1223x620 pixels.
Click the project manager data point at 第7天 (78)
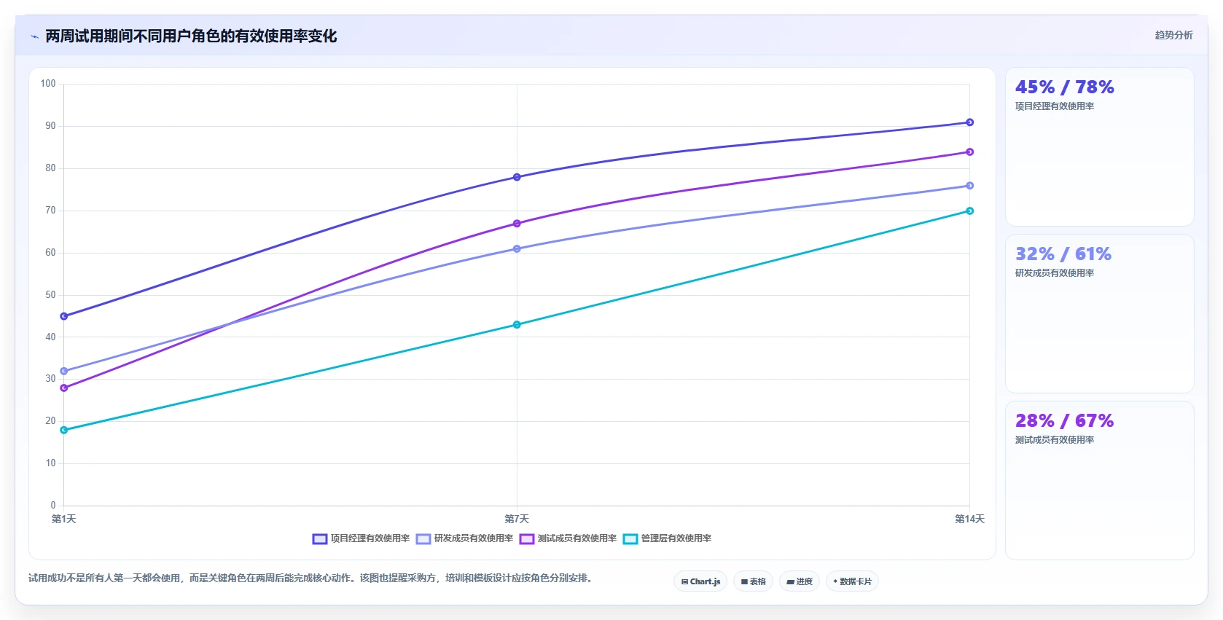[517, 177]
